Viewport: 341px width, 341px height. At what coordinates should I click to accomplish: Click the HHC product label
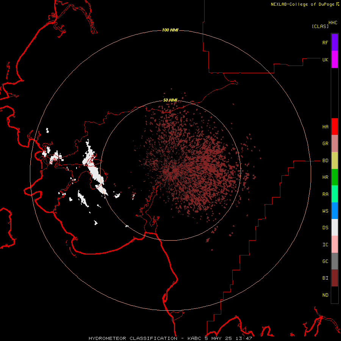(333, 23)
